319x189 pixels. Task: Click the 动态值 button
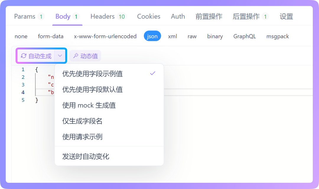point(85,56)
